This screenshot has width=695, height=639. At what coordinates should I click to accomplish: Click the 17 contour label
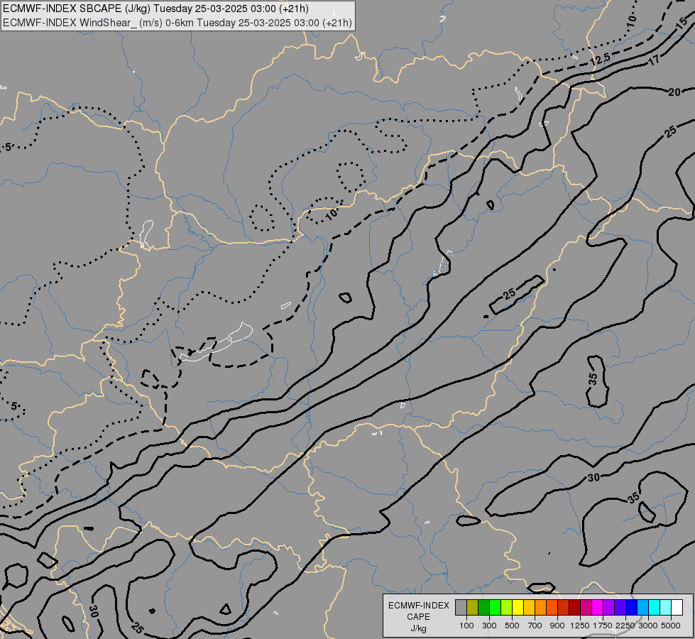654,60
